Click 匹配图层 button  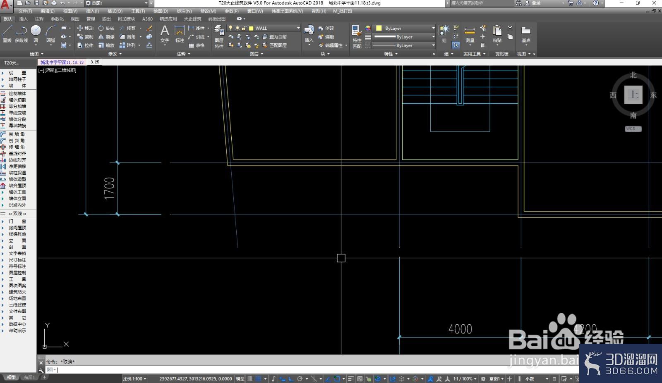[x=274, y=45]
